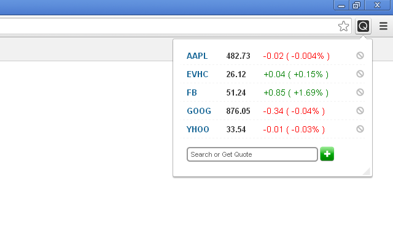Remove YHOO from the watchlist

click(360, 129)
